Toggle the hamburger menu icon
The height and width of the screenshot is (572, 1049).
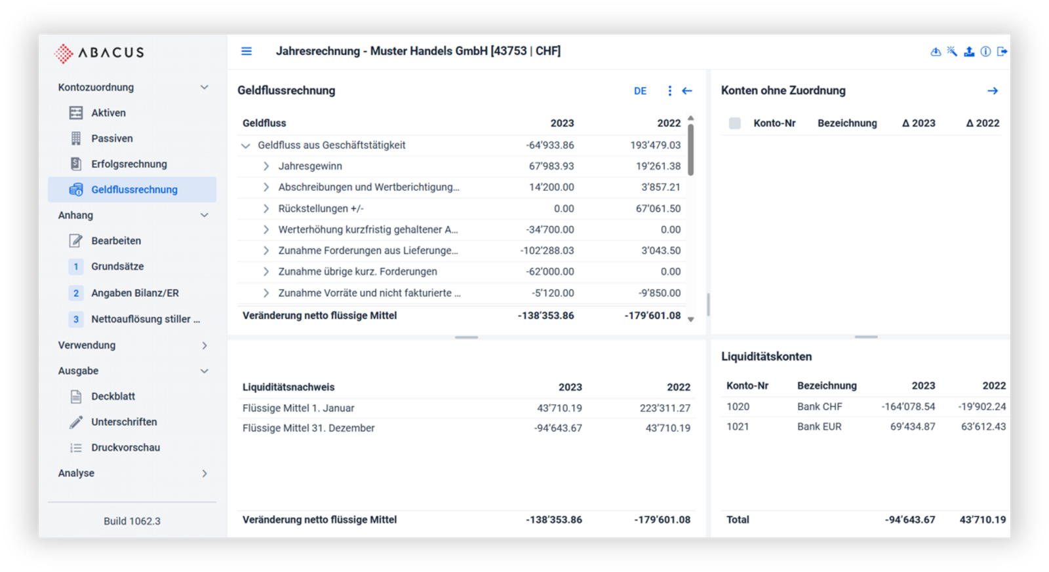pyautogui.click(x=247, y=51)
